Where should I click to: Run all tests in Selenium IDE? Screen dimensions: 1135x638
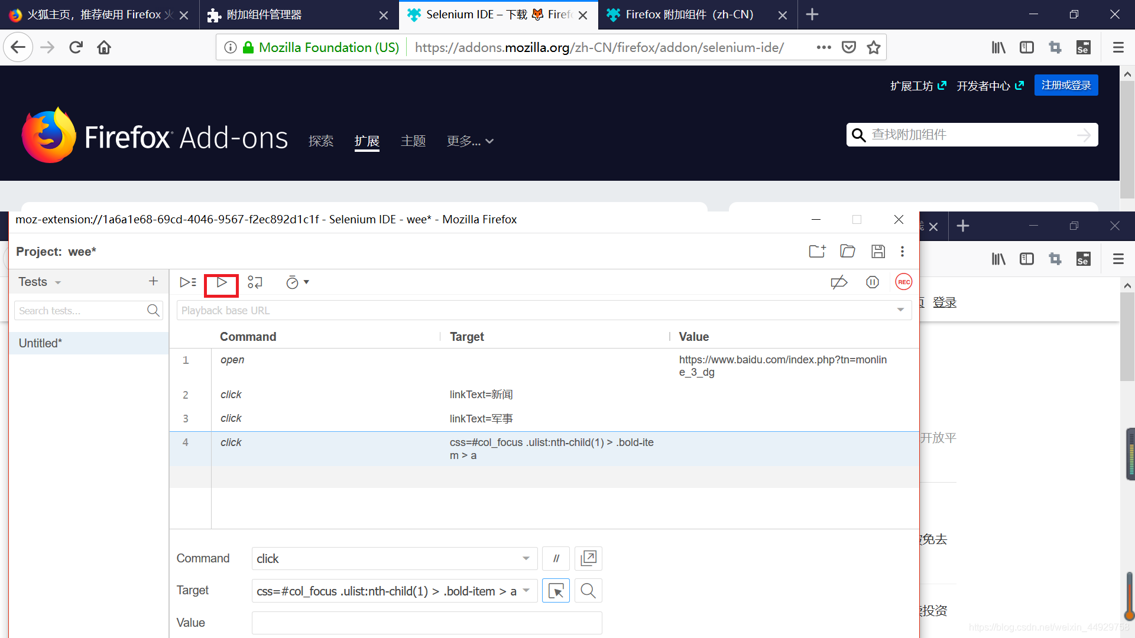tap(188, 282)
